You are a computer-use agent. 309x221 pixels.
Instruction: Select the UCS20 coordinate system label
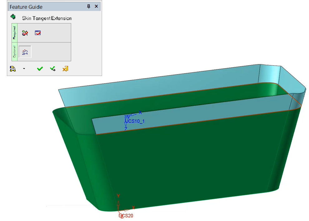(126, 216)
